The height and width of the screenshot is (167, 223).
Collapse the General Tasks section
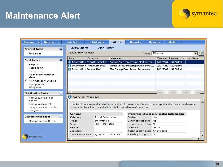coord(61,49)
